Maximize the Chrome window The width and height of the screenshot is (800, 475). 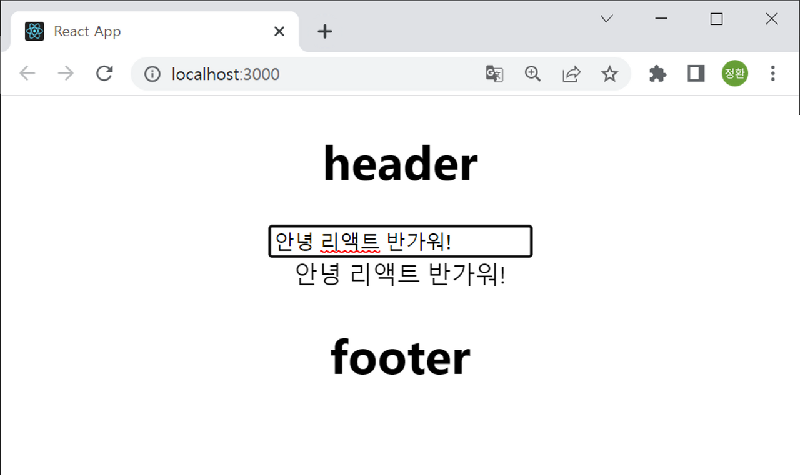pyautogui.click(x=717, y=19)
